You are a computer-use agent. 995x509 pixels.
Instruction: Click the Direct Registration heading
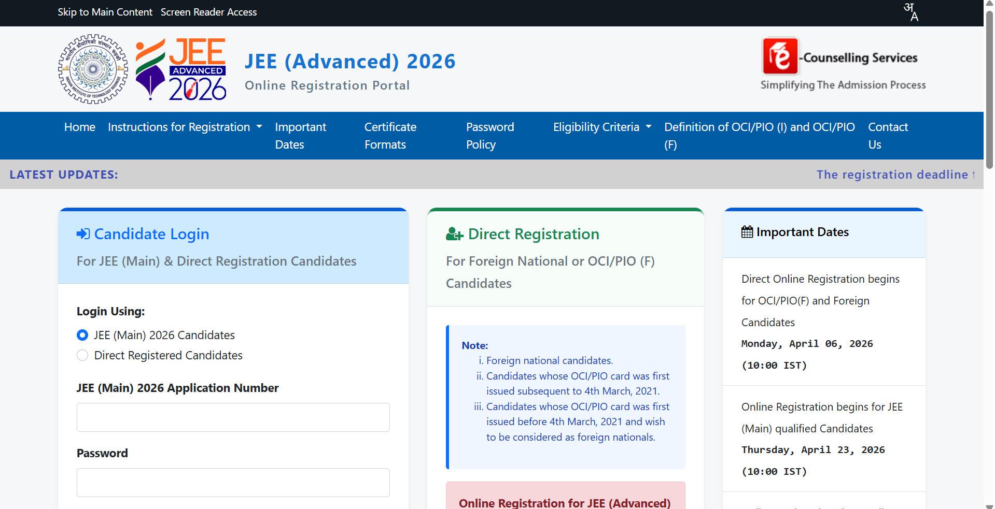tap(534, 234)
